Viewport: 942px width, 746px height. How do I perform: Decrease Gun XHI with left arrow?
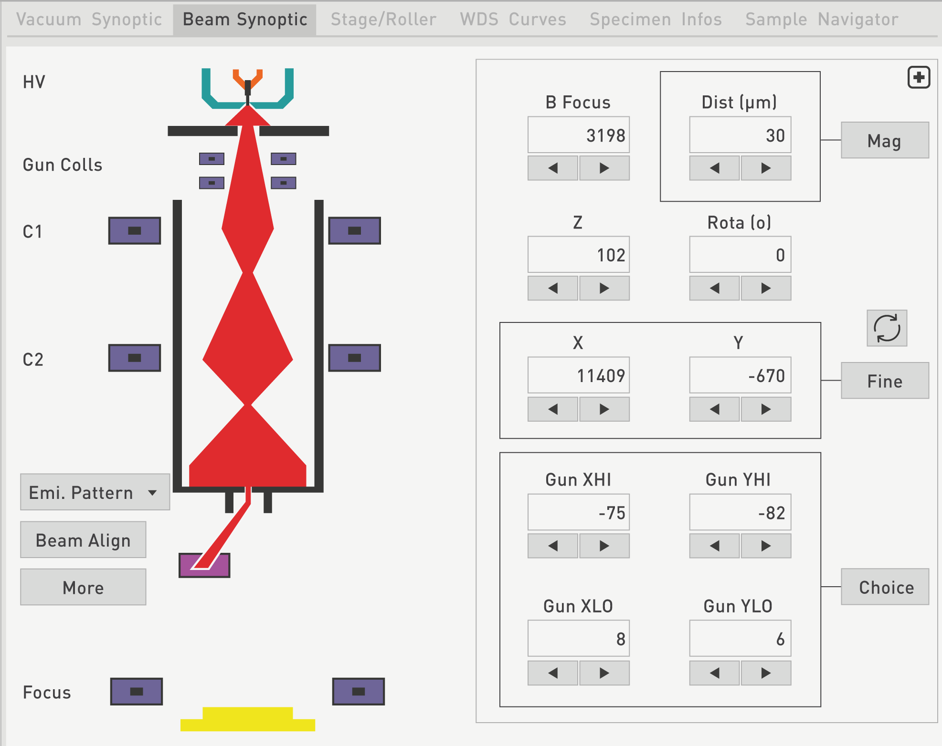553,546
